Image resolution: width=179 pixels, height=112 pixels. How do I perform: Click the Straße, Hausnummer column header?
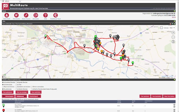[19, 101]
